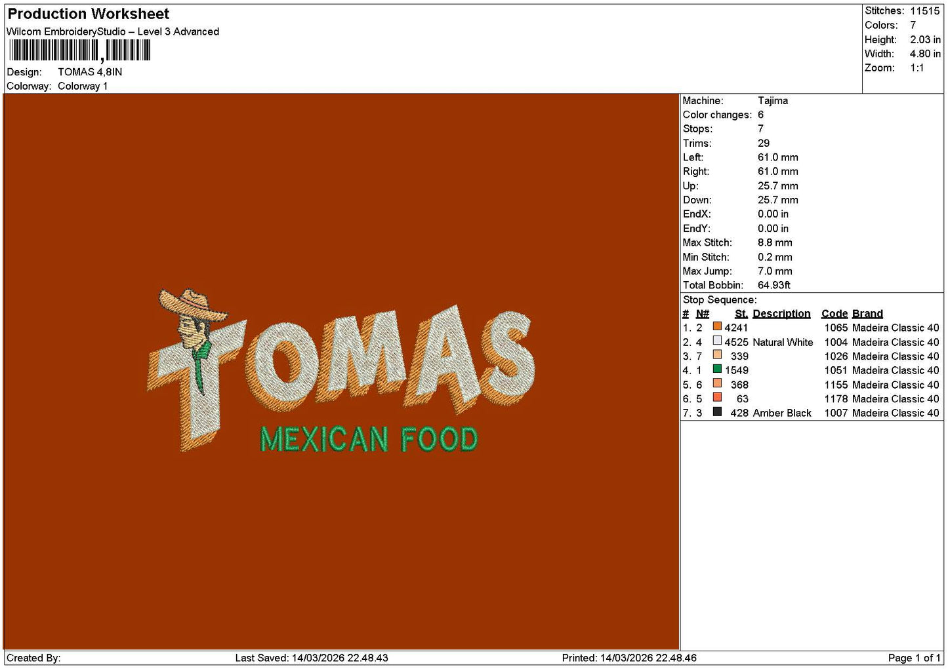The image size is (948, 669).
Task: Click Wilcom EmbroideryStudio – Level 3 Advanced text
Action: click(113, 31)
